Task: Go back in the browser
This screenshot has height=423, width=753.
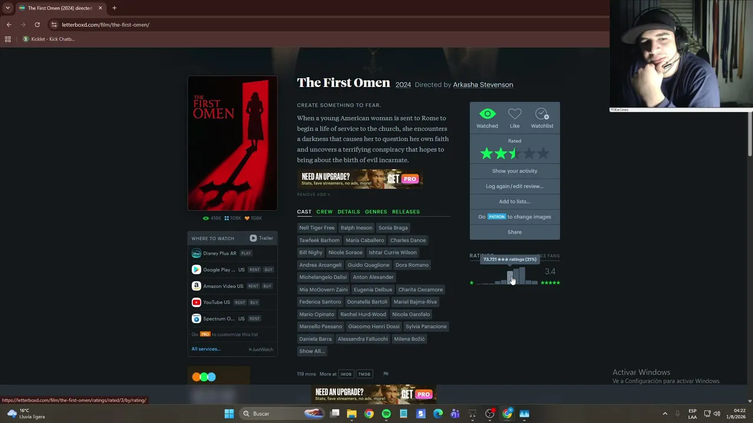Action: coord(9,25)
